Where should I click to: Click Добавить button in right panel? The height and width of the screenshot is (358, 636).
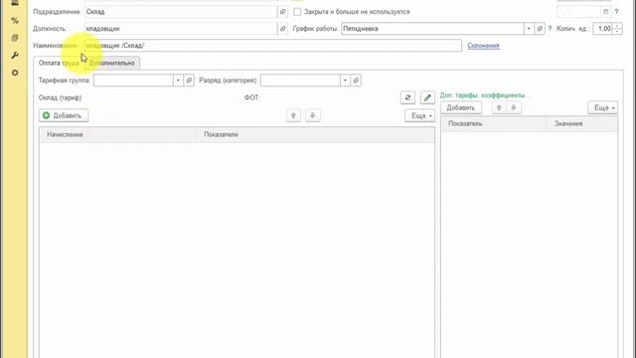[x=461, y=107]
